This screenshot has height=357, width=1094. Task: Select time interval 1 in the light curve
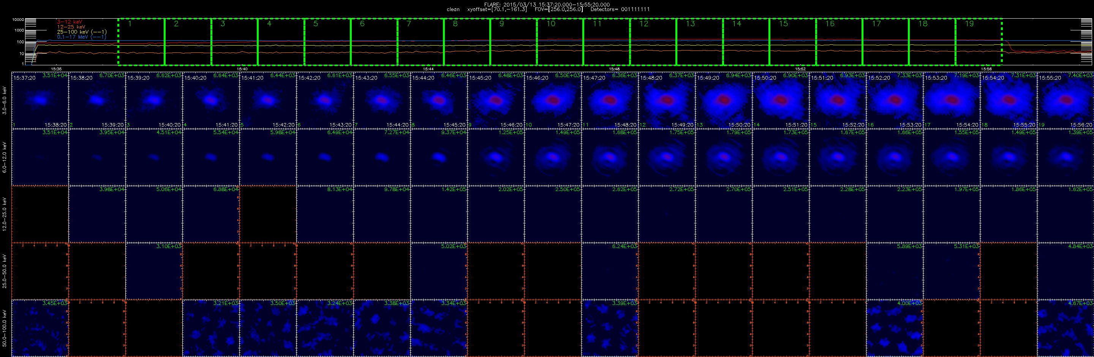[x=141, y=42]
